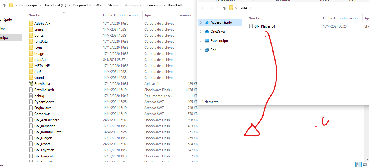This screenshot has width=369, height=167.
Task: Select the fontData folder icon
Action: [x=31, y=41]
